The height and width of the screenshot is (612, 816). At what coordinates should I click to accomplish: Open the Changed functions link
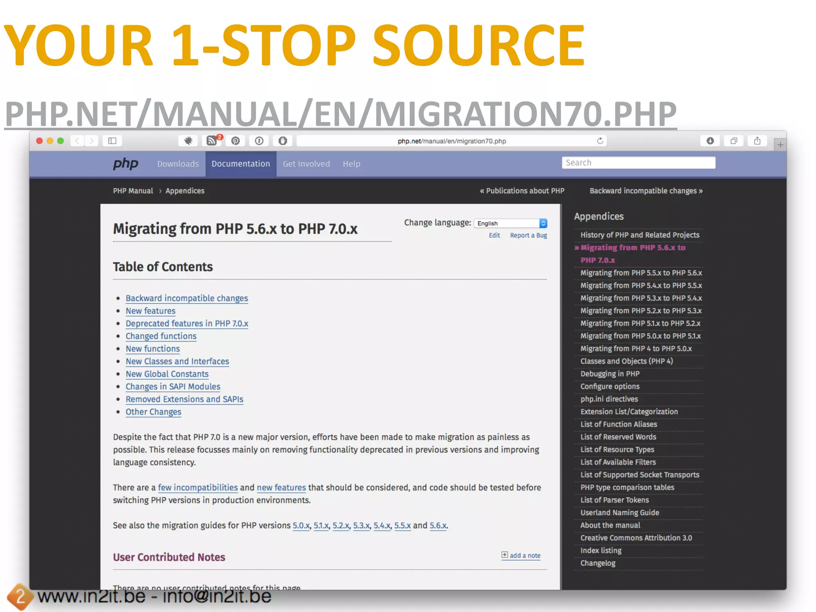[x=161, y=336]
